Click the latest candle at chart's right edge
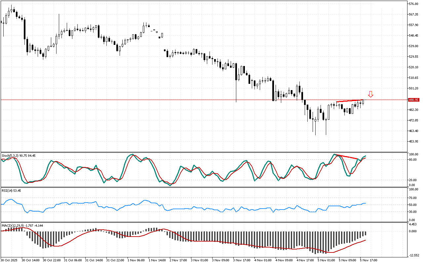 (x=363, y=102)
